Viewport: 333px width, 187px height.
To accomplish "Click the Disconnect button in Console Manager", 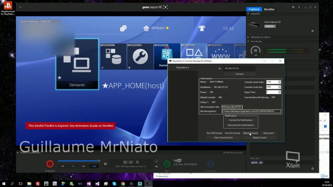I will [268, 133].
